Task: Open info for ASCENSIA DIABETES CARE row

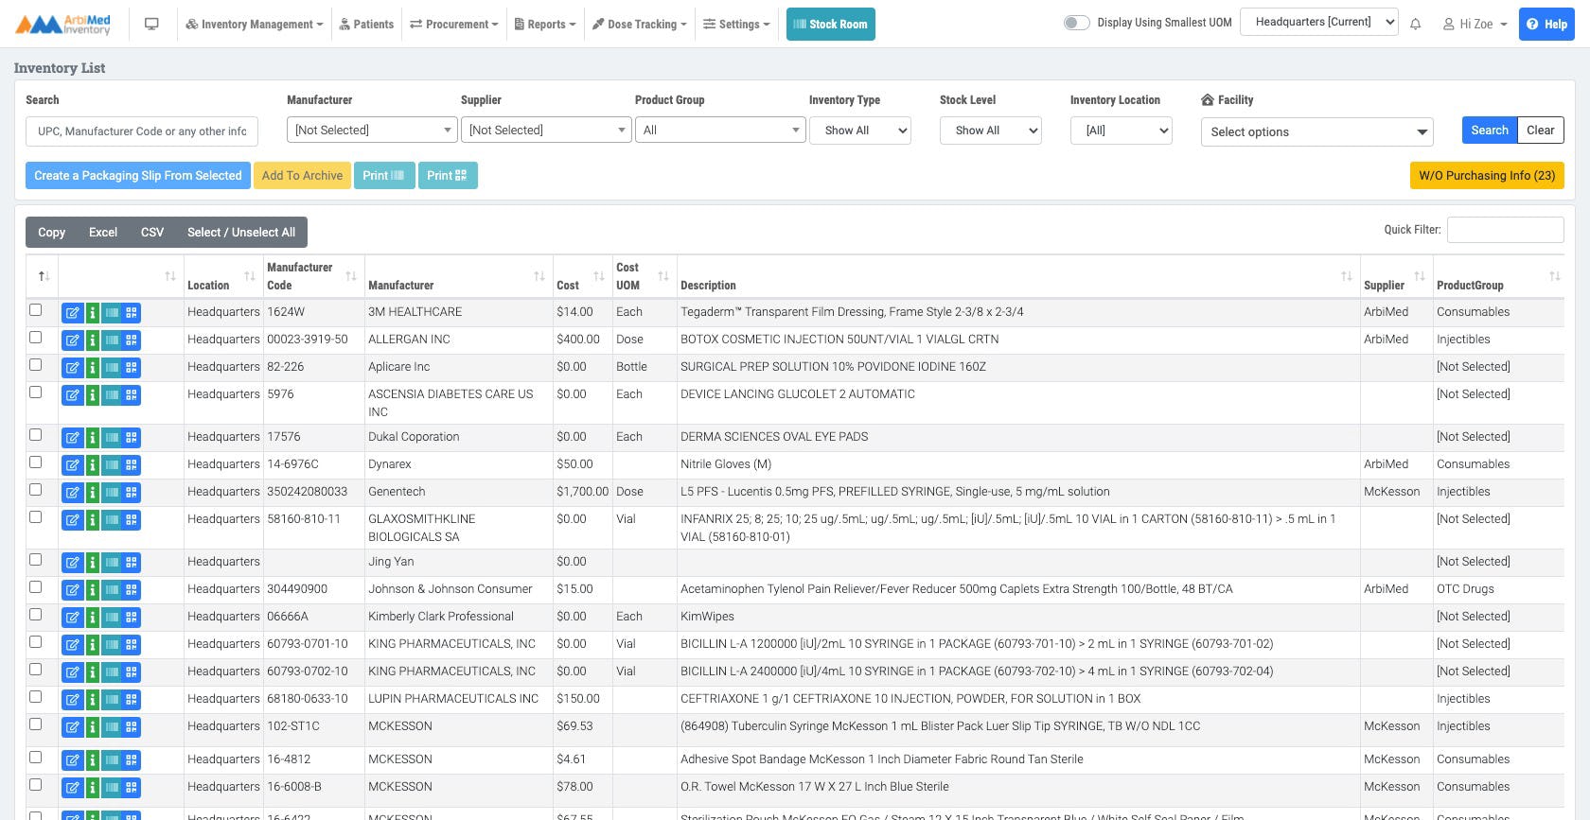Action: 93,395
